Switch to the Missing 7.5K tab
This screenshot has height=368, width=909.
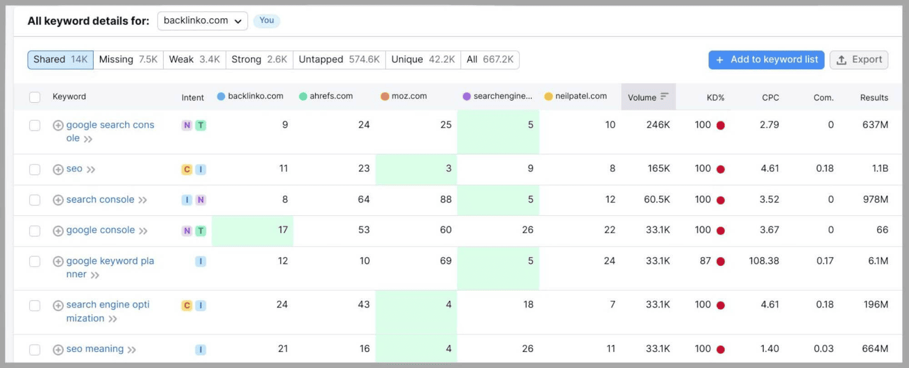(x=128, y=60)
